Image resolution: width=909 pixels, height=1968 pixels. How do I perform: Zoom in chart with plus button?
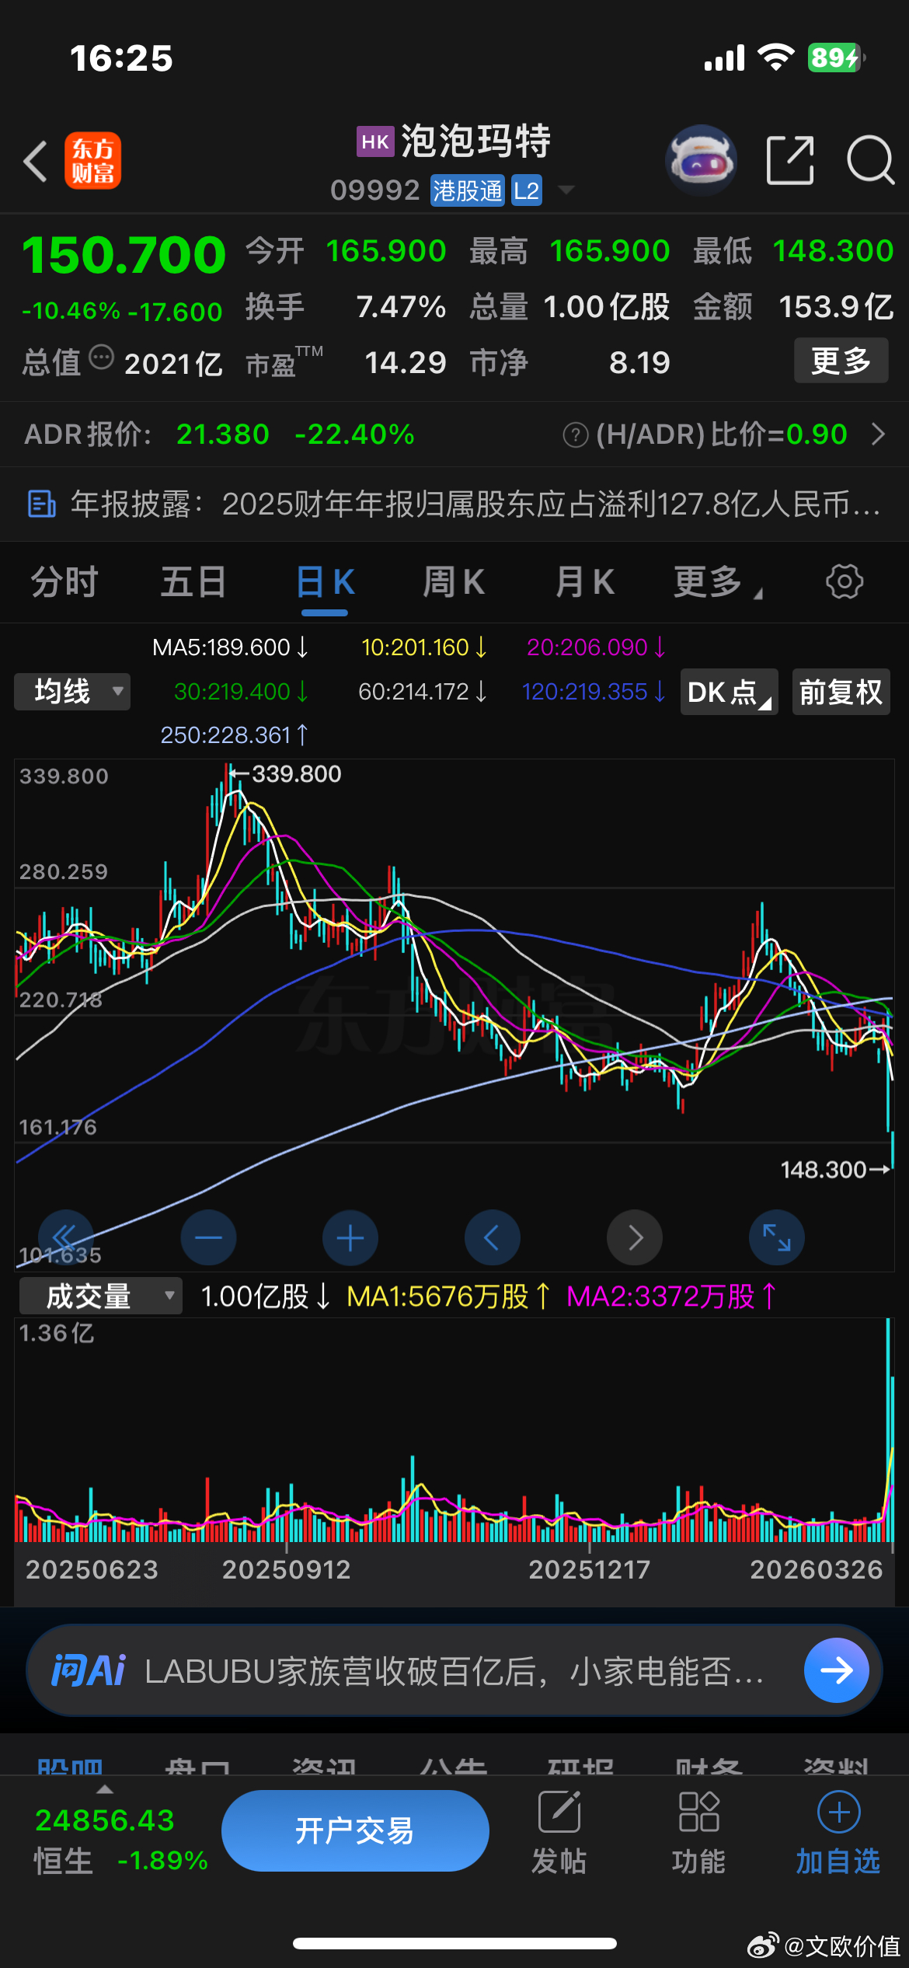pyautogui.click(x=350, y=1237)
